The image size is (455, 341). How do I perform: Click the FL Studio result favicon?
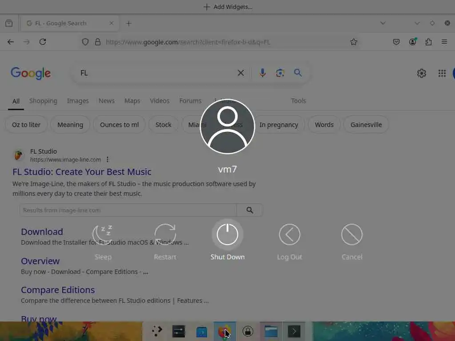18,155
